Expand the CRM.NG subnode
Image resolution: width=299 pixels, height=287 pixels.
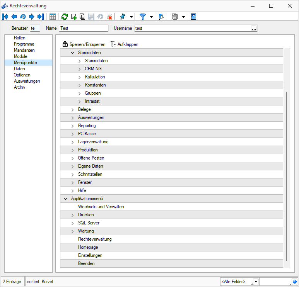(79, 69)
